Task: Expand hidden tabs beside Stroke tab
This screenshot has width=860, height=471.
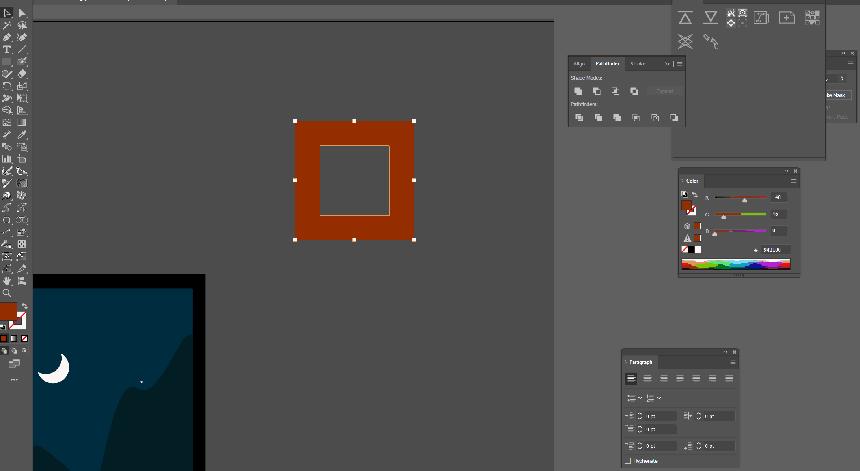Action: [x=667, y=64]
